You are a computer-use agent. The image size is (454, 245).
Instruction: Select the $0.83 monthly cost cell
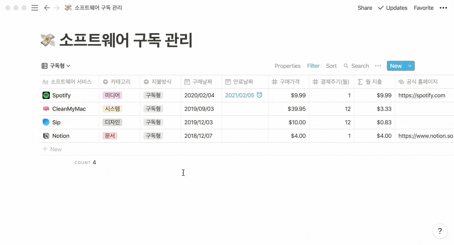[374, 122]
